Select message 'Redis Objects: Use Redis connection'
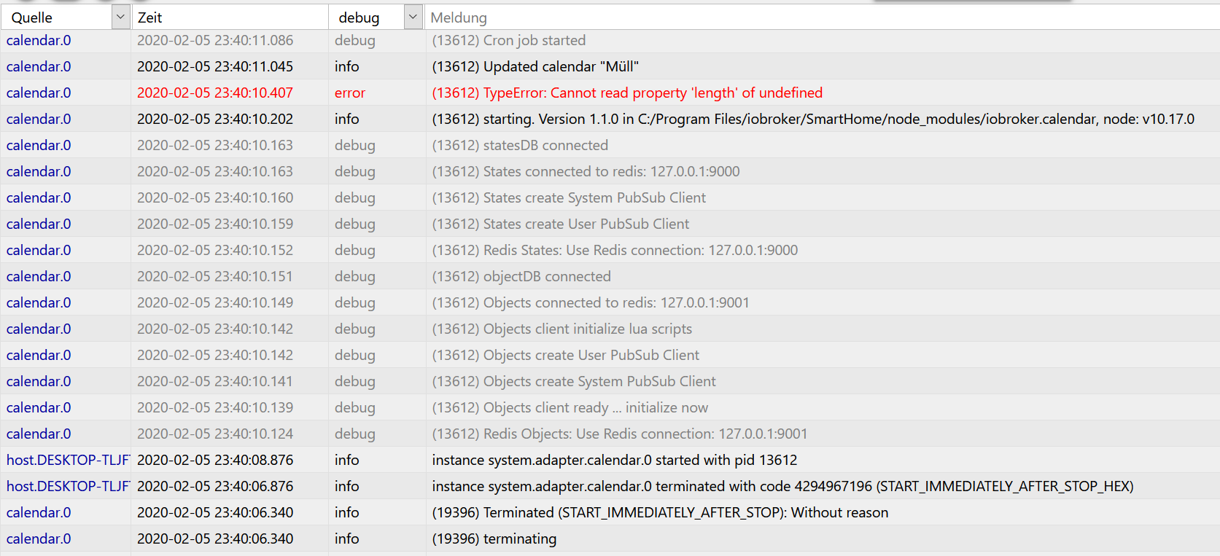The image size is (1220, 556). [620, 434]
